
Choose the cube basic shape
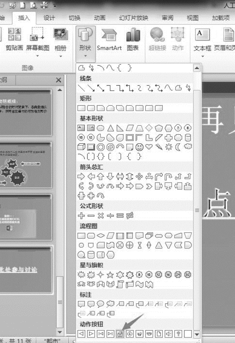pos(81,147)
